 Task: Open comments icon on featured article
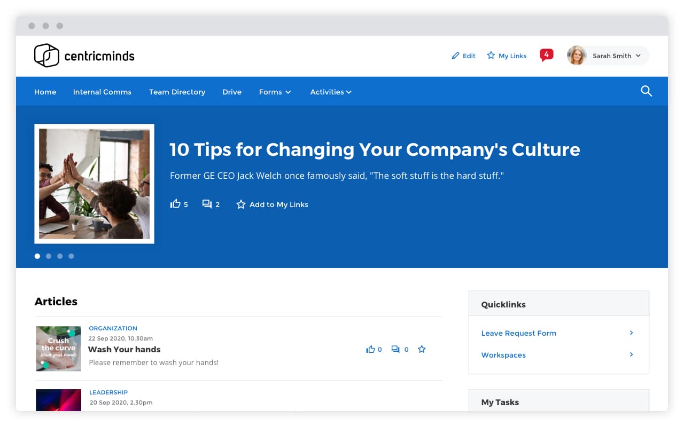point(207,204)
